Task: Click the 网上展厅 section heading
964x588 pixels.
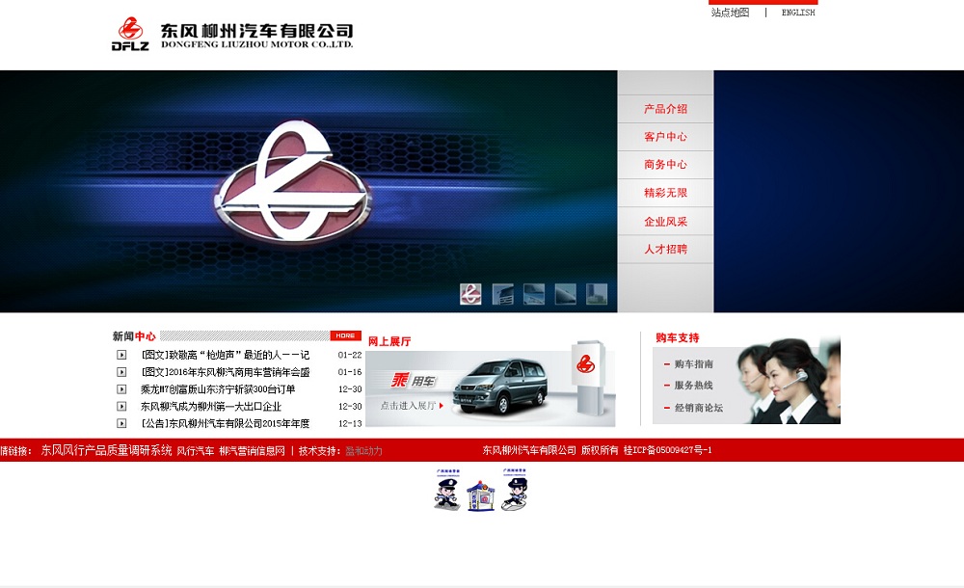Action: (x=389, y=341)
